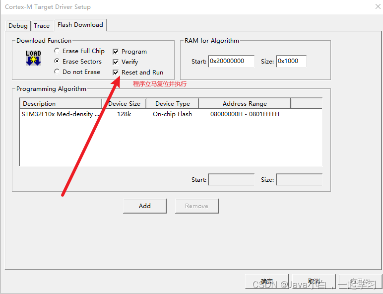Screen dimensions: 383x294
Task: Switch to the Debug tab
Action: (x=18, y=25)
